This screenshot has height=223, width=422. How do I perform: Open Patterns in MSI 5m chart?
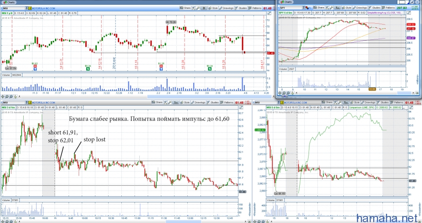(397, 103)
